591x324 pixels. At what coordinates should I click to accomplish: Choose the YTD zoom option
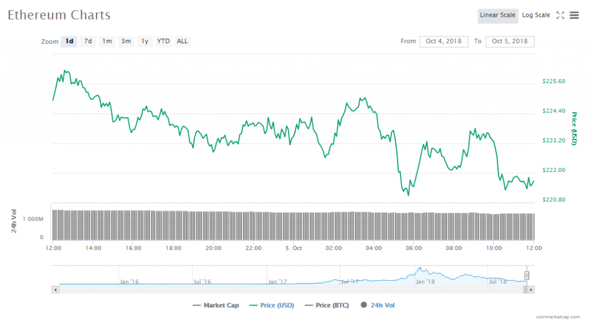164,42
